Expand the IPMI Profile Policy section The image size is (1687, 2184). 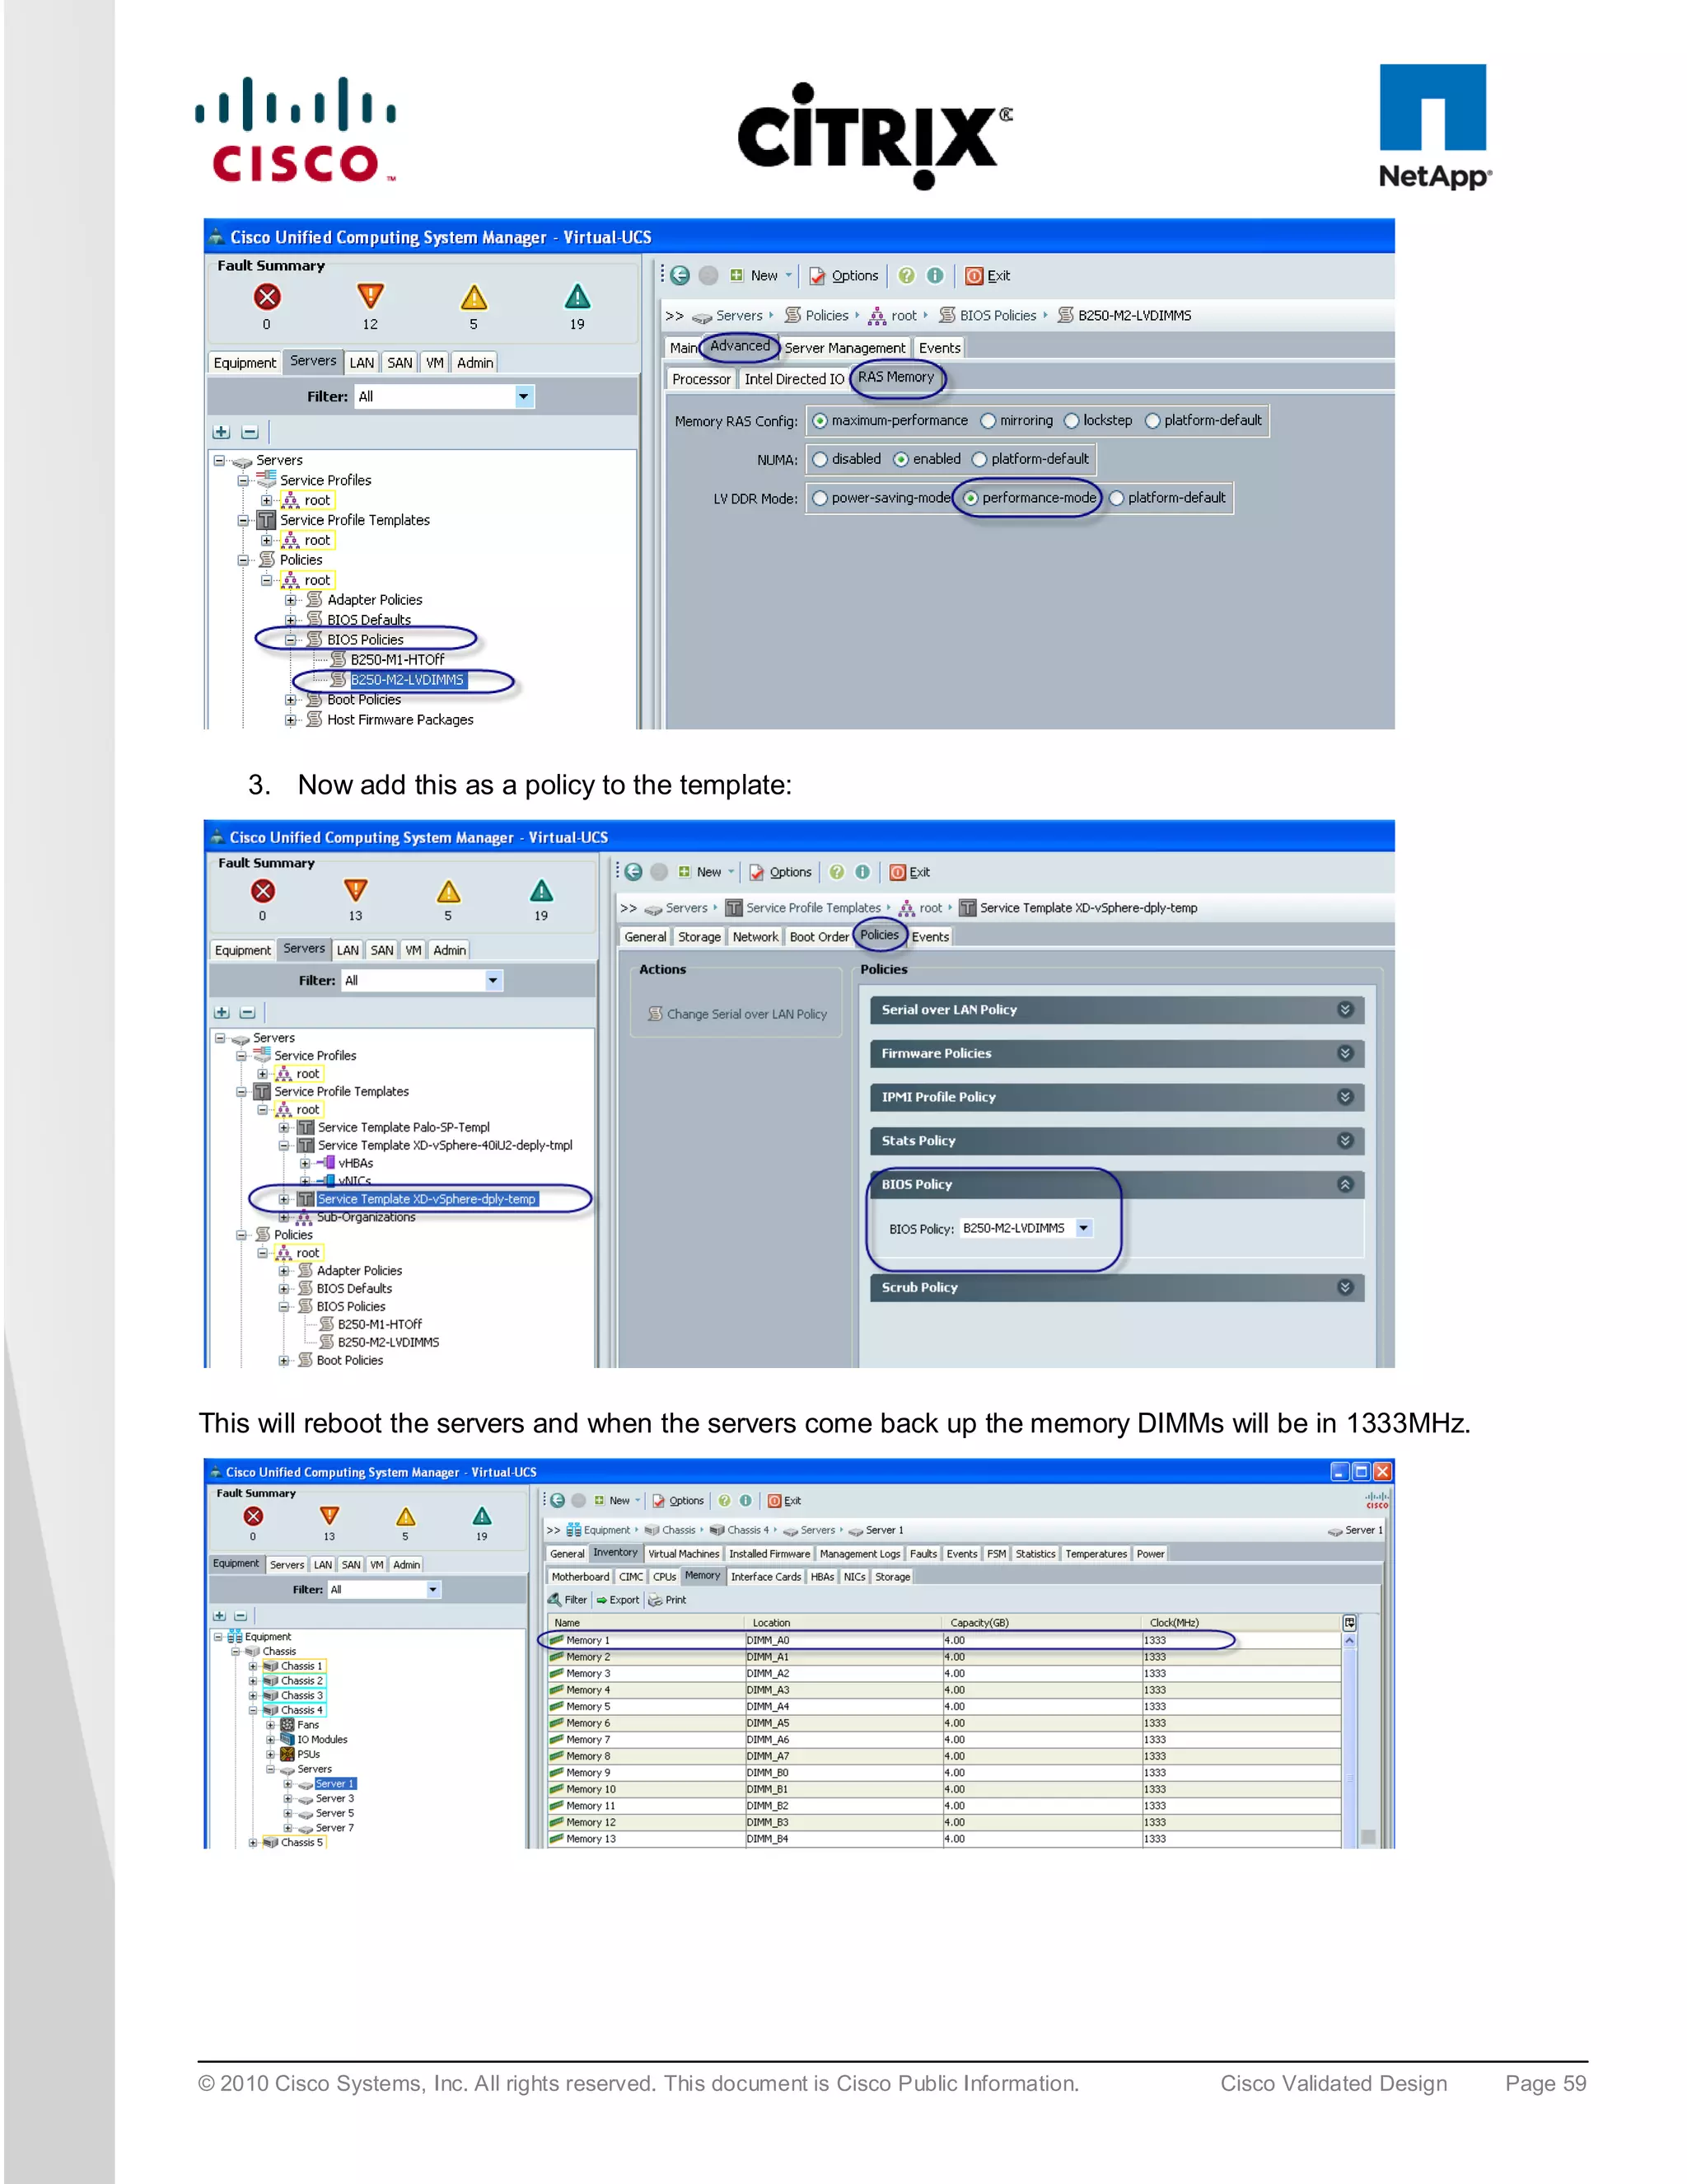[x=1345, y=1097]
